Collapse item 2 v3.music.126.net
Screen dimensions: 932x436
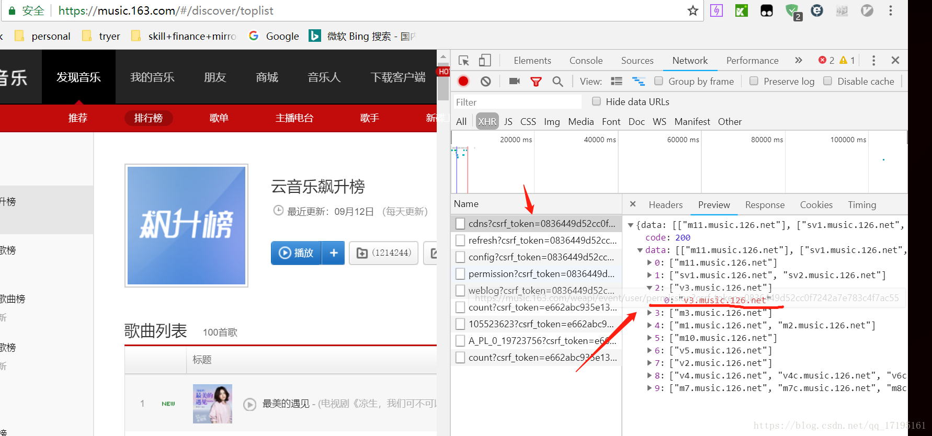(x=650, y=288)
